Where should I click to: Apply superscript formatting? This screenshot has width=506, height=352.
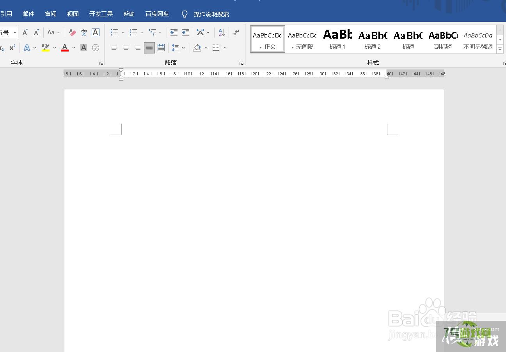click(x=12, y=48)
